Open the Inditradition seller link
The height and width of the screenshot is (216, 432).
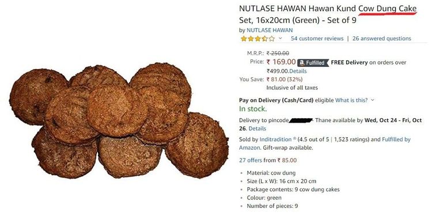[x=275, y=139]
